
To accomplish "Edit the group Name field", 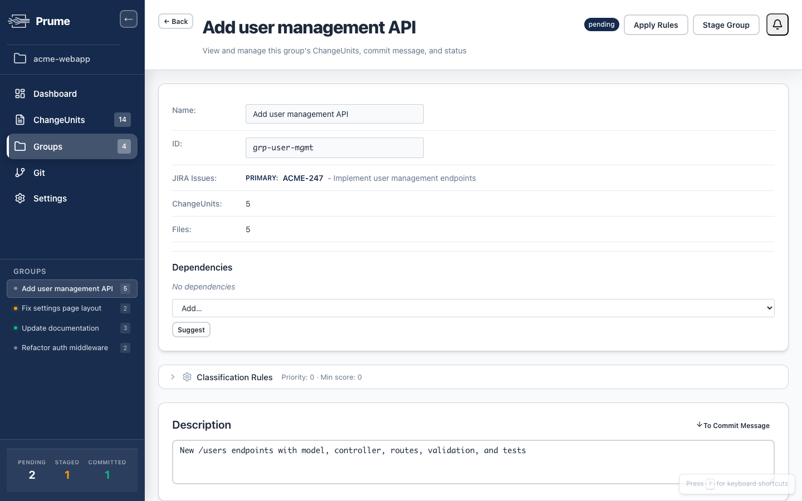I will point(335,114).
